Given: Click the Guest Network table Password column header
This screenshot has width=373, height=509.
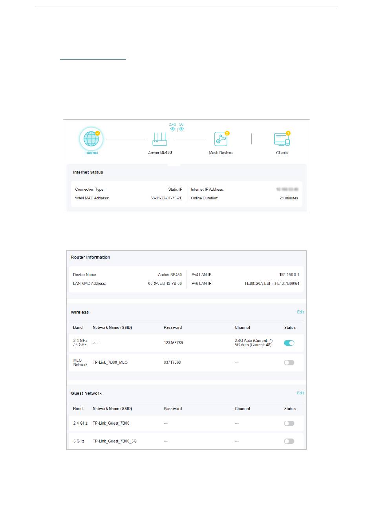Looking at the screenshot, I should 173,409.
